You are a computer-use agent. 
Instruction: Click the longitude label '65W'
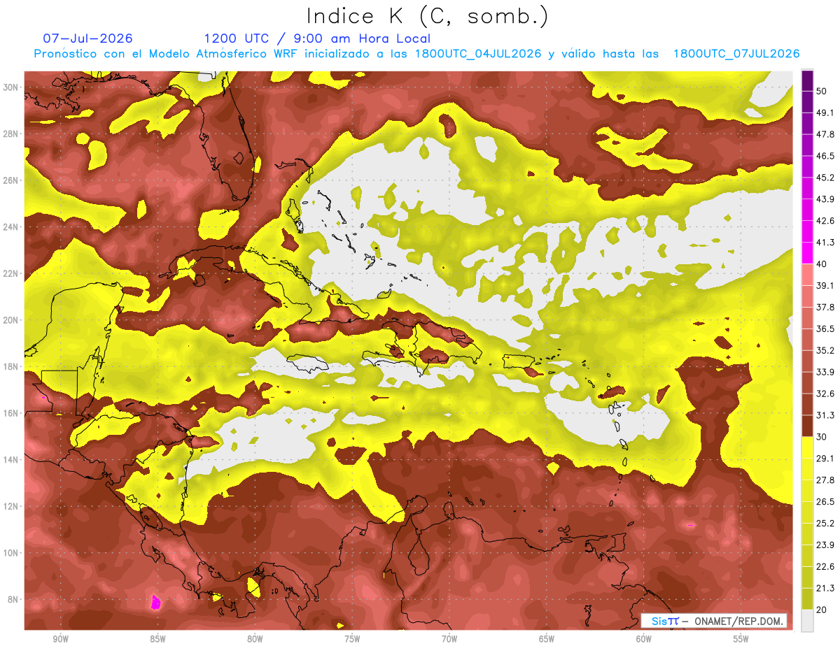[547, 639]
